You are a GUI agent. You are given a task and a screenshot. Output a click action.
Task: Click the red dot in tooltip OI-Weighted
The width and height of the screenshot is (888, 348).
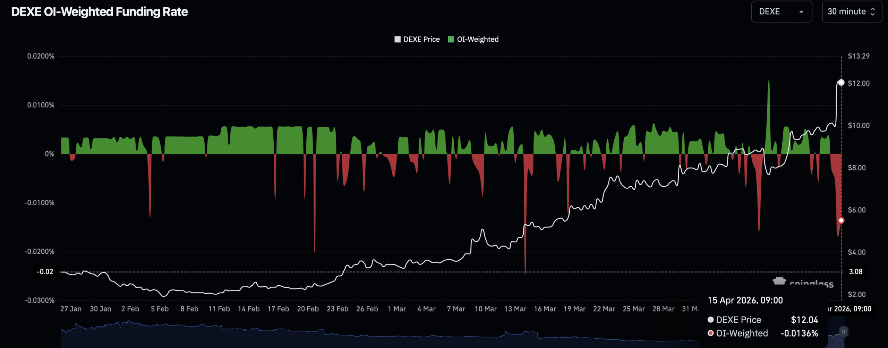point(710,333)
